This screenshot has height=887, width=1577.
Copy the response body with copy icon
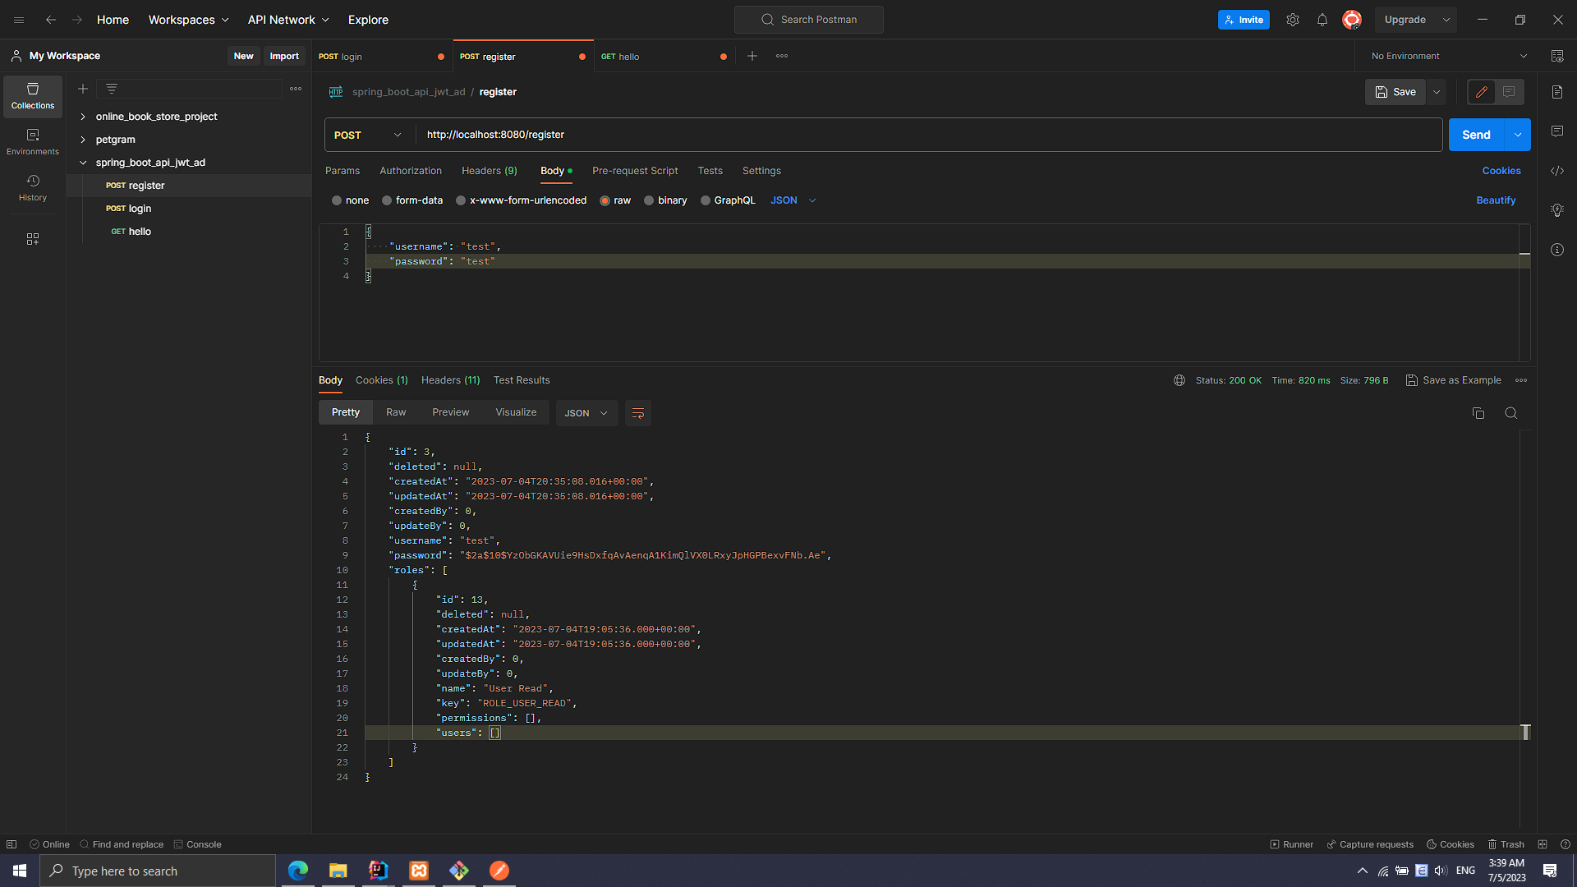pyautogui.click(x=1478, y=413)
